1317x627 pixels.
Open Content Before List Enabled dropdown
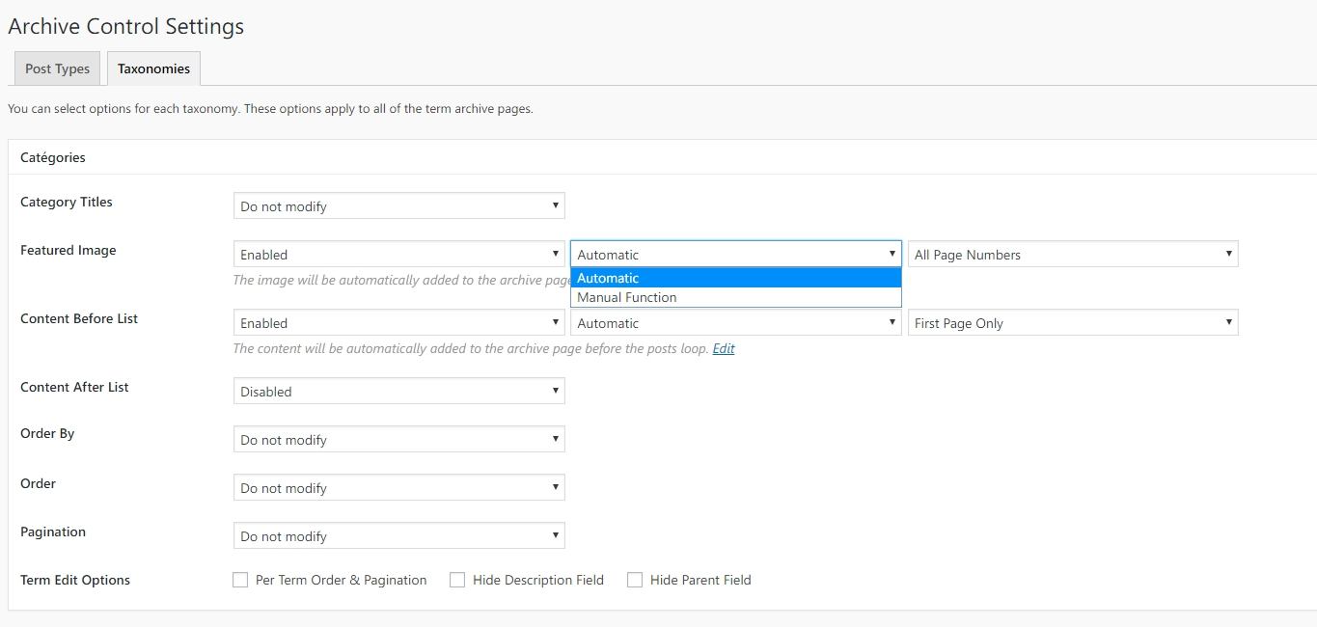click(x=398, y=322)
